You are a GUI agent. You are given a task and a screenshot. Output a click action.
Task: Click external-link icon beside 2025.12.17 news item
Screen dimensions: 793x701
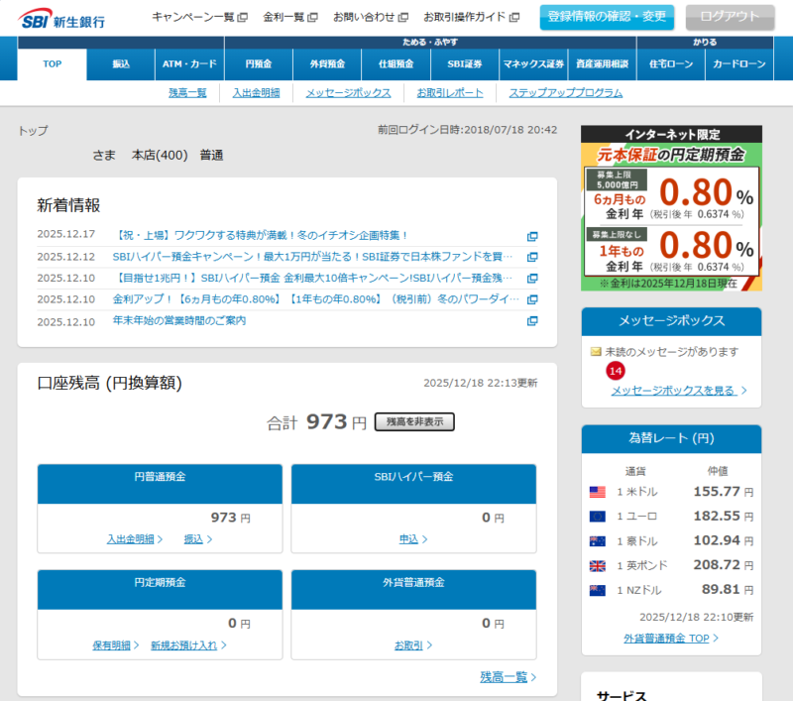click(x=532, y=236)
